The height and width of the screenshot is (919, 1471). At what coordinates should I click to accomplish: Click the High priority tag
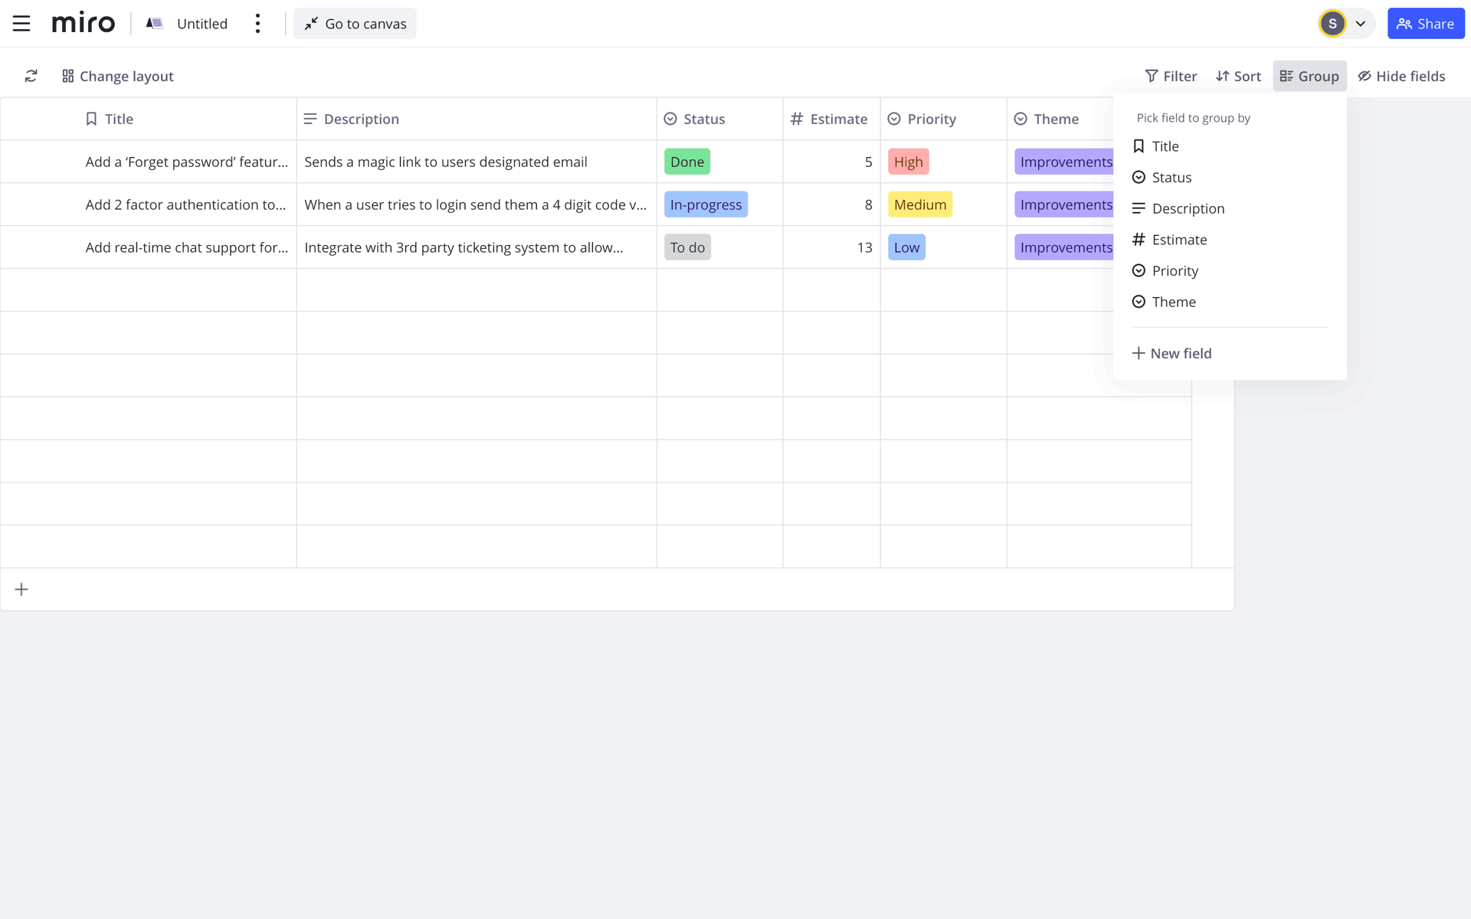pos(908,162)
